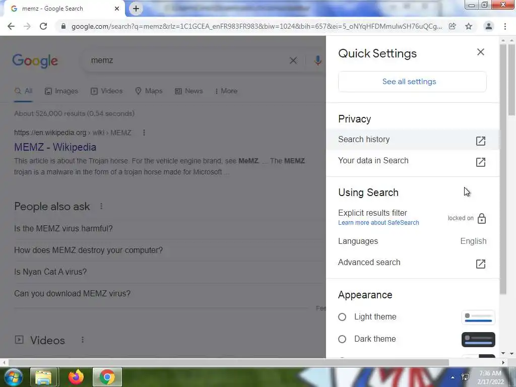Launch Firefox from the taskbar
Viewport: 516px width, 387px height.
76,377
